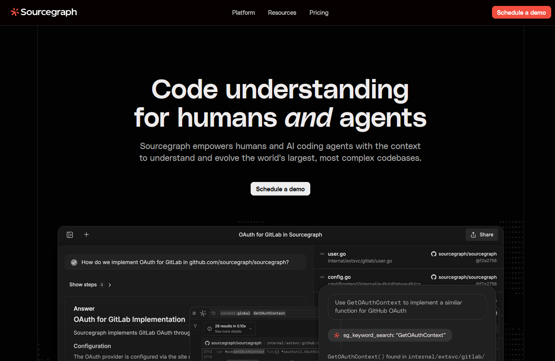Viewport: 555px width, 361px height.
Task: Click the history icon in the search bar
Action: 213,313
